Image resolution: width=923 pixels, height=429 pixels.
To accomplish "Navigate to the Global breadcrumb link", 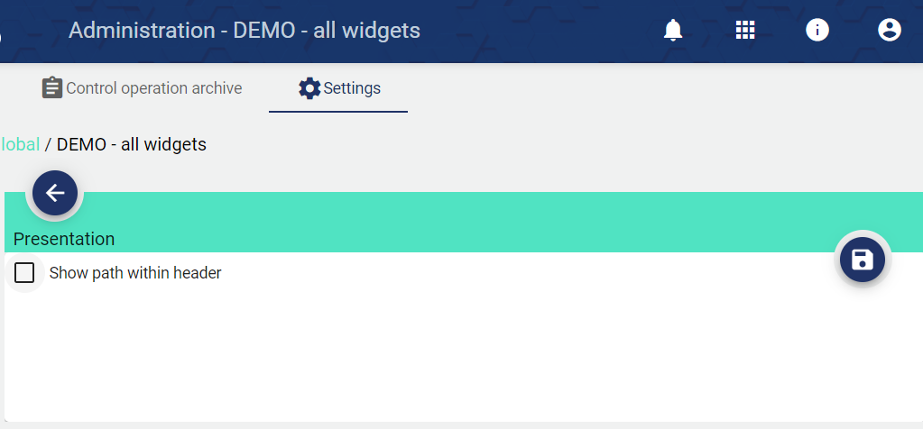I will pyautogui.click(x=20, y=144).
